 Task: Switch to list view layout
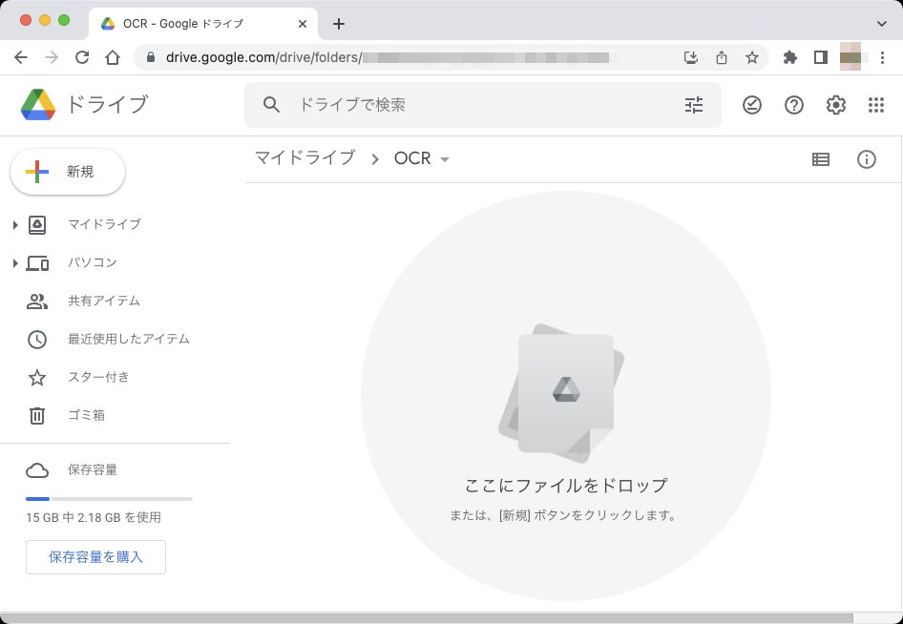point(820,158)
